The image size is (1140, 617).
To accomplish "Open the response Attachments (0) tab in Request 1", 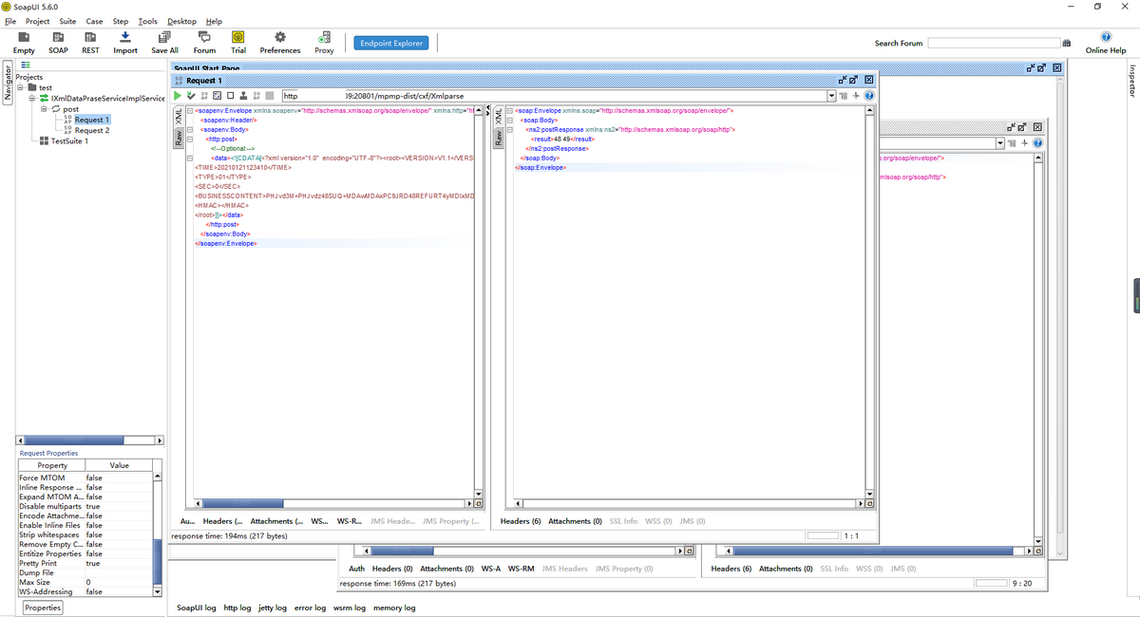I will coord(575,521).
